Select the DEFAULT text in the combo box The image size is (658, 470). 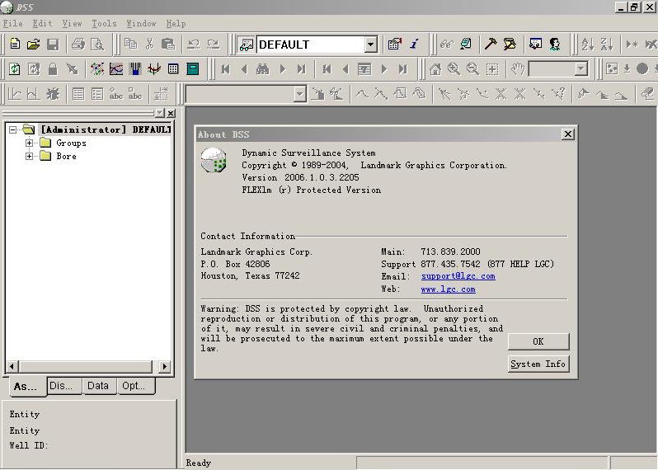point(284,45)
